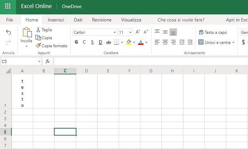This screenshot has height=149, width=248.
Task: Select column K header
Action: (237, 71)
